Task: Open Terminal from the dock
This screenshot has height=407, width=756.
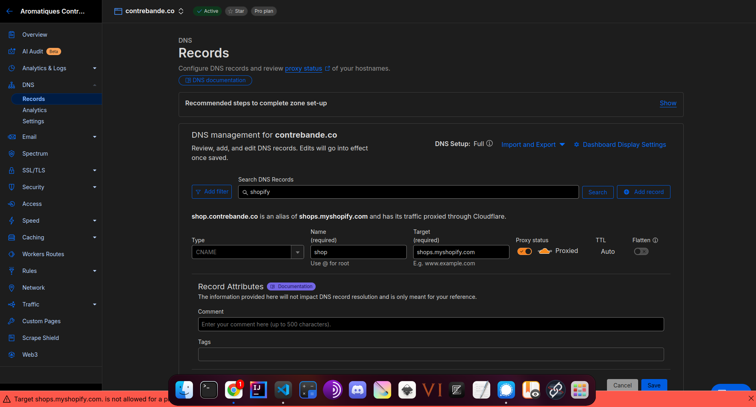Action: 209,390
